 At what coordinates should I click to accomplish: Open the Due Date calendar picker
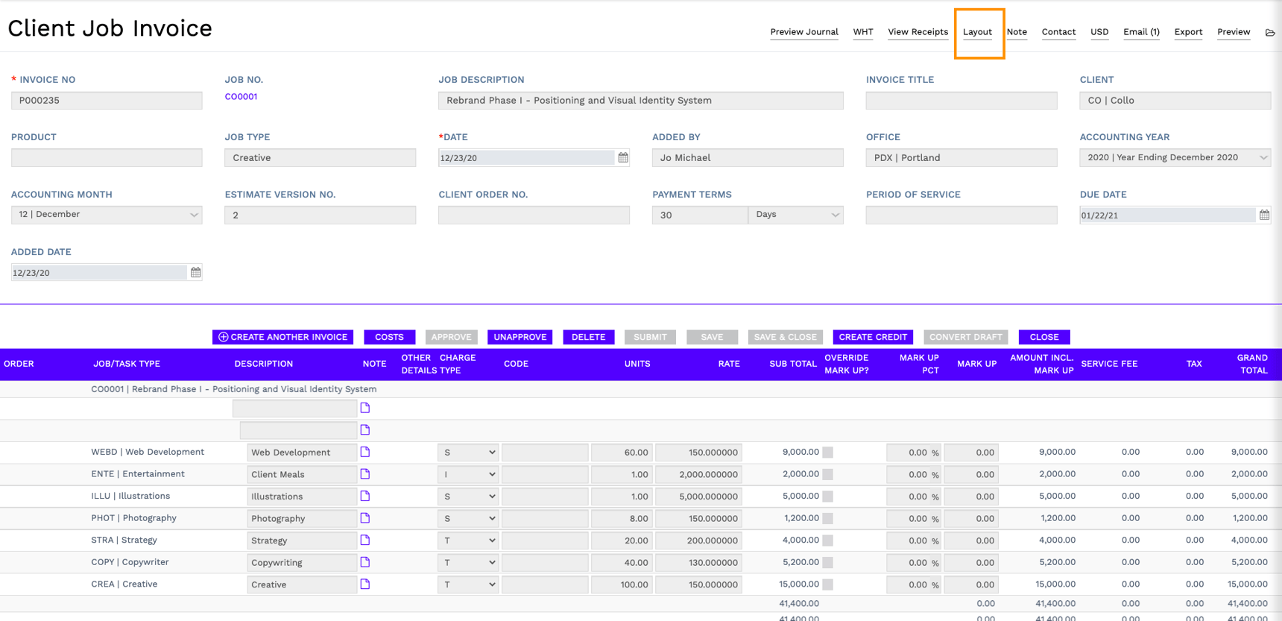[x=1264, y=215]
